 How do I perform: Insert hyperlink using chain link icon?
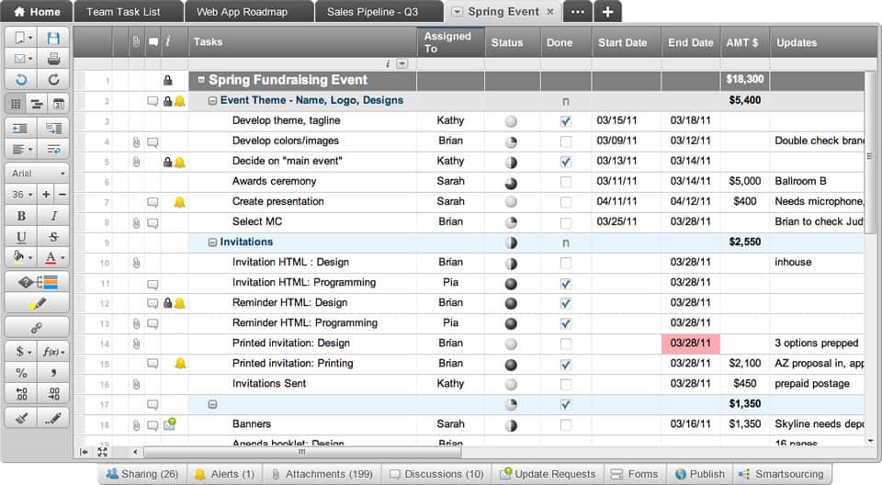(x=37, y=327)
